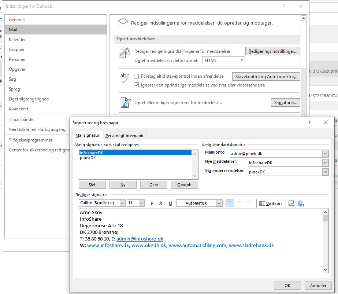Rename signature with Omdøb button
The image size is (338, 294).
pos(184,185)
